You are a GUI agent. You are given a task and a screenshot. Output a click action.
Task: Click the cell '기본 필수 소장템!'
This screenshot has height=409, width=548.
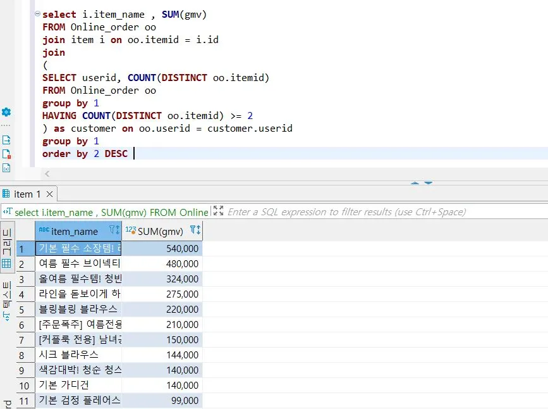click(x=78, y=248)
